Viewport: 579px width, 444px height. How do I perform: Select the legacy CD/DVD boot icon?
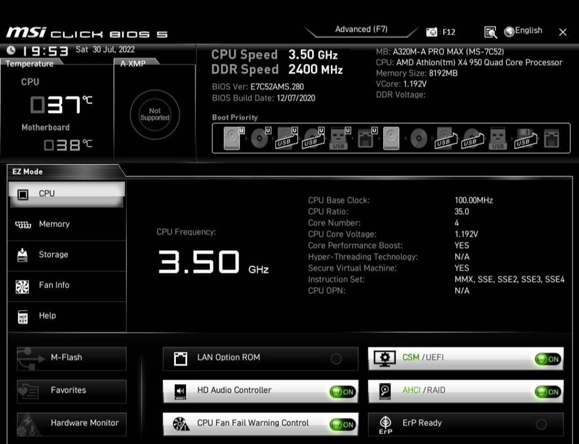click(x=419, y=138)
